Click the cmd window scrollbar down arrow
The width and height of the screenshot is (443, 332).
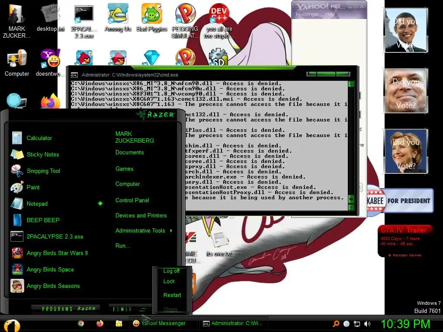coord(351,207)
